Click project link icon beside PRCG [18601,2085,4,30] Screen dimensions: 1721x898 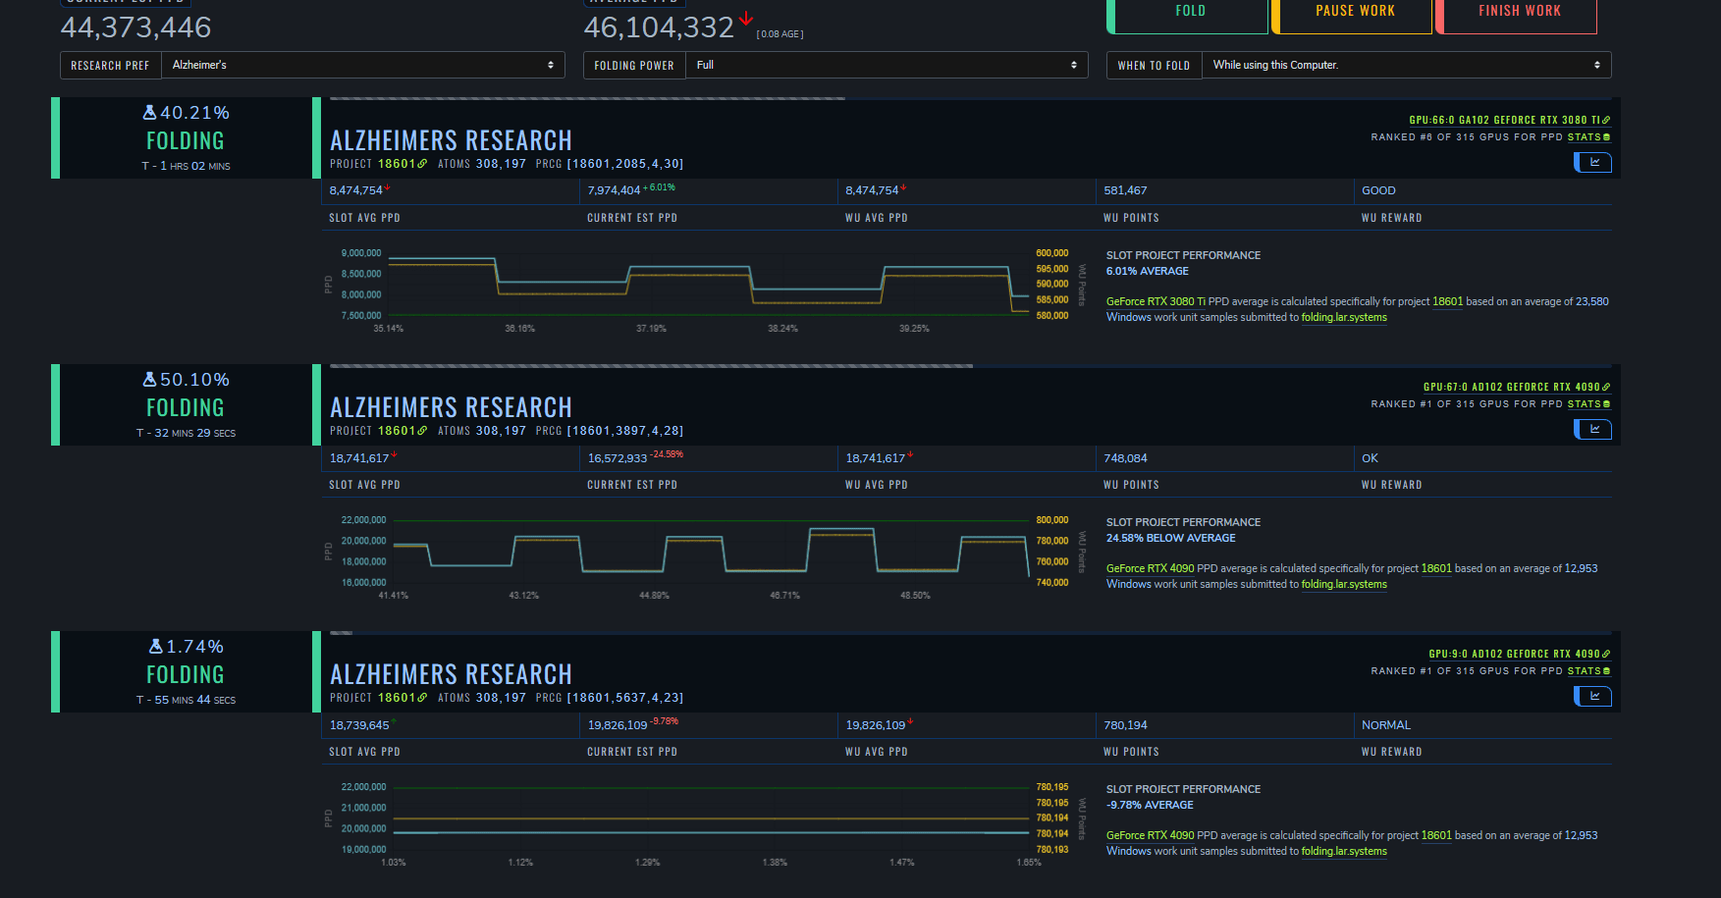[x=422, y=164]
